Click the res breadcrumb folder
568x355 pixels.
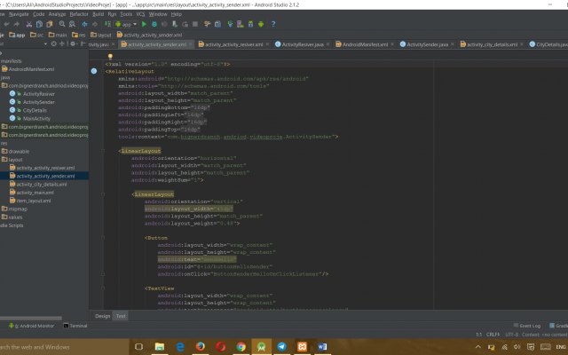(79, 35)
